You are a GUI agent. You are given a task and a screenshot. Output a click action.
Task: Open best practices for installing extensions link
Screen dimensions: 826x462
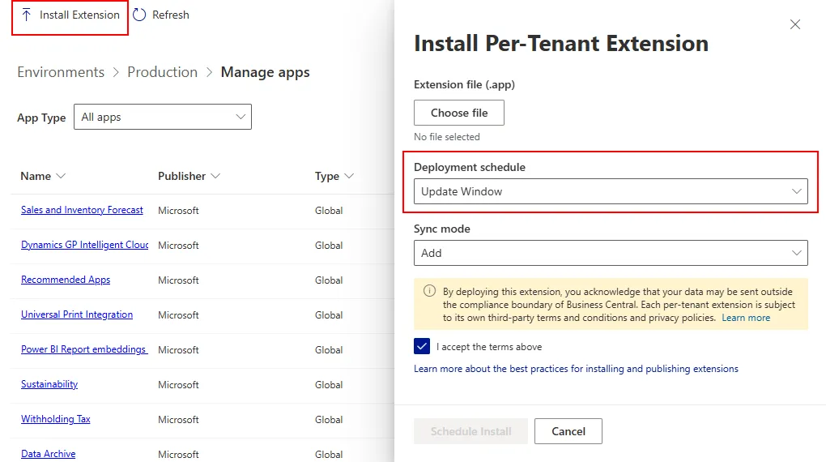576,369
